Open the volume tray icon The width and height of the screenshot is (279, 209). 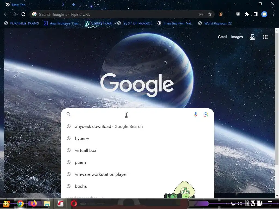(240, 204)
